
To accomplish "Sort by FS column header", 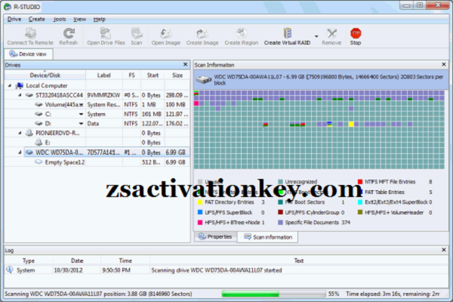I will (x=131, y=75).
